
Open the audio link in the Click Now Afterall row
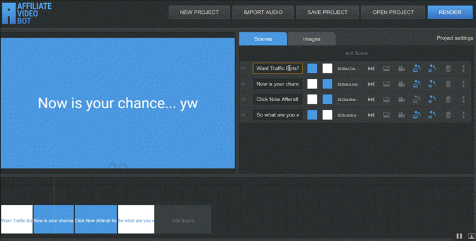pos(348,99)
